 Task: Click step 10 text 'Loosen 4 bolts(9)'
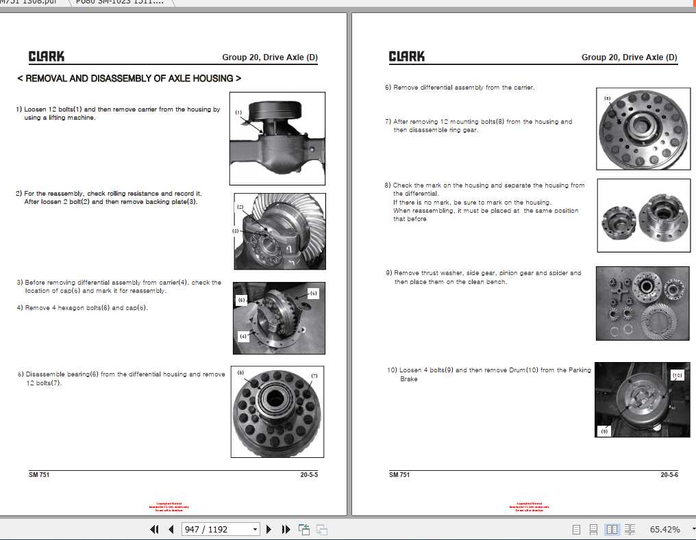click(488, 374)
